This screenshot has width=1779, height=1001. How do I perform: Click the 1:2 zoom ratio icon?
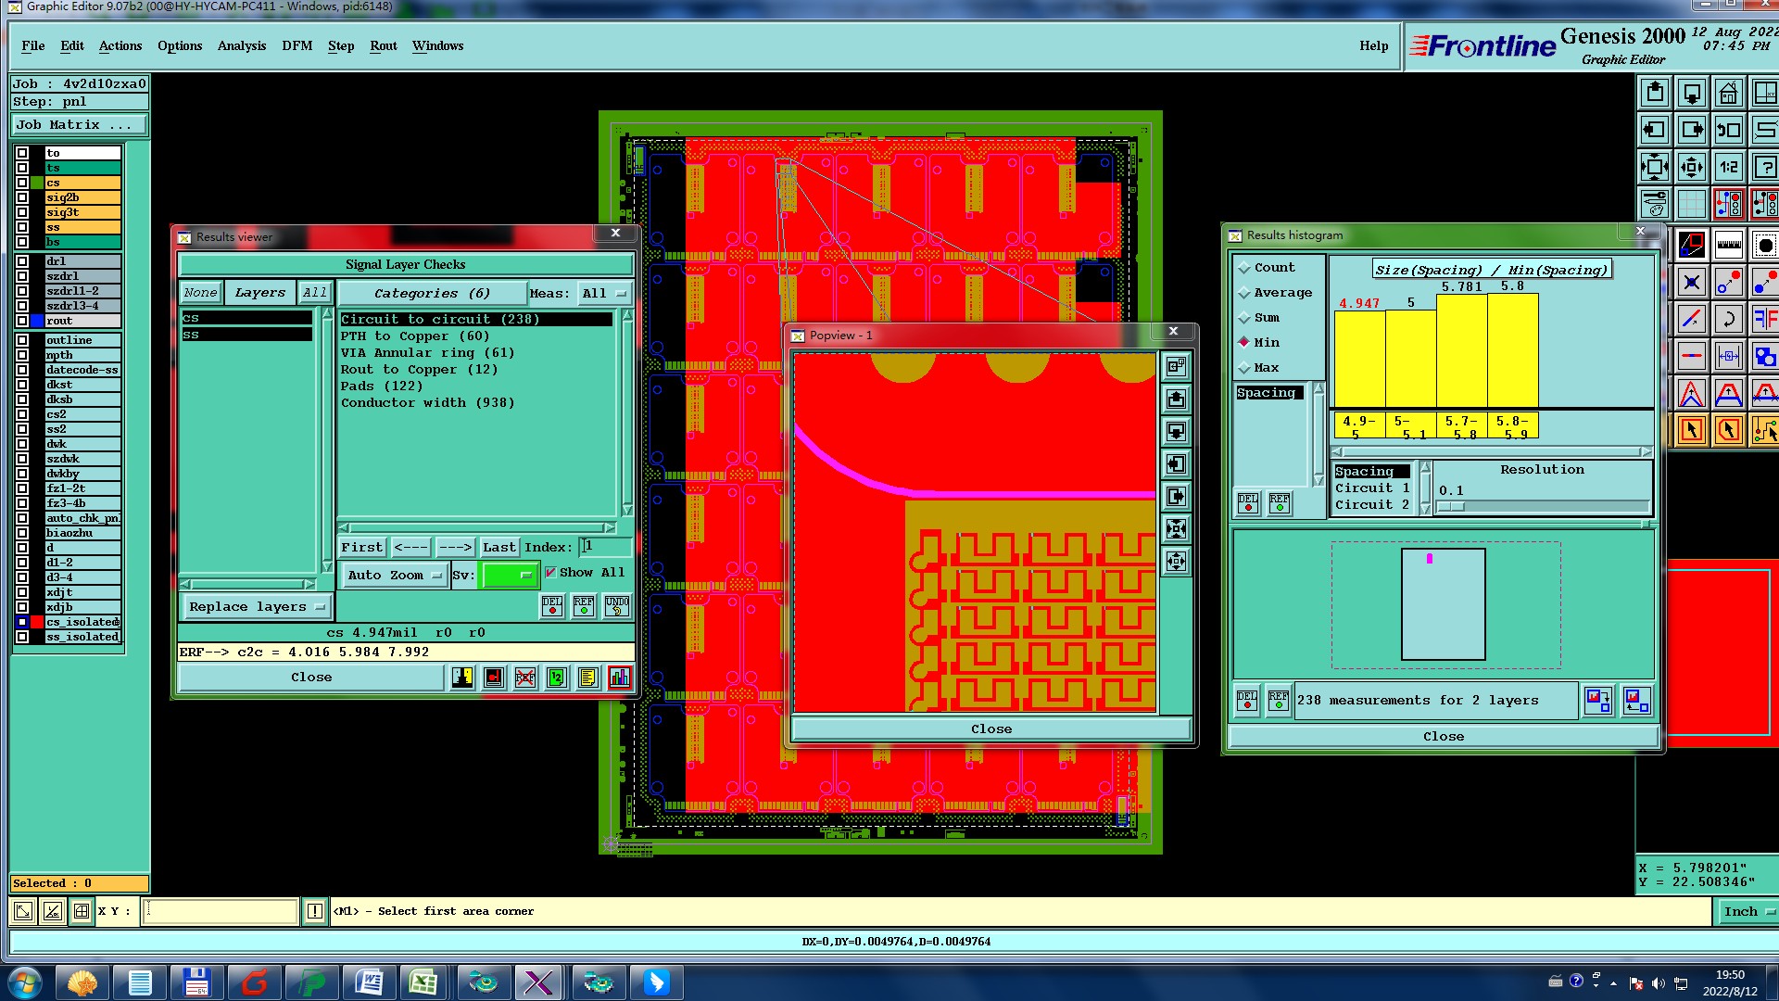[x=1728, y=167]
